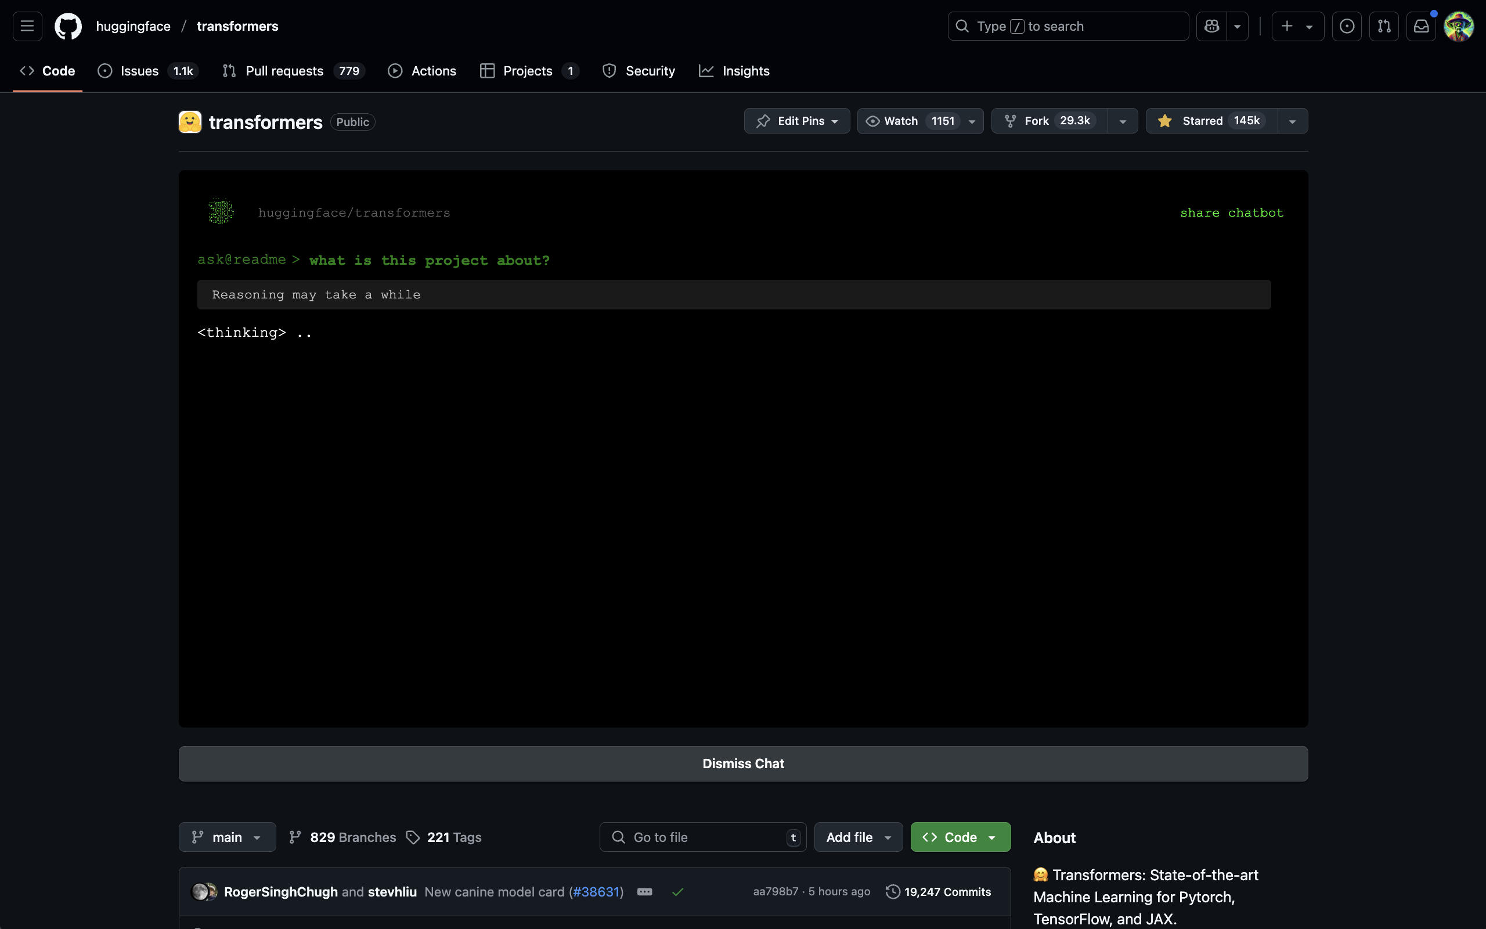Open the #38631 pull request link
Viewport: 1486px width, 929px height.
[594, 891]
